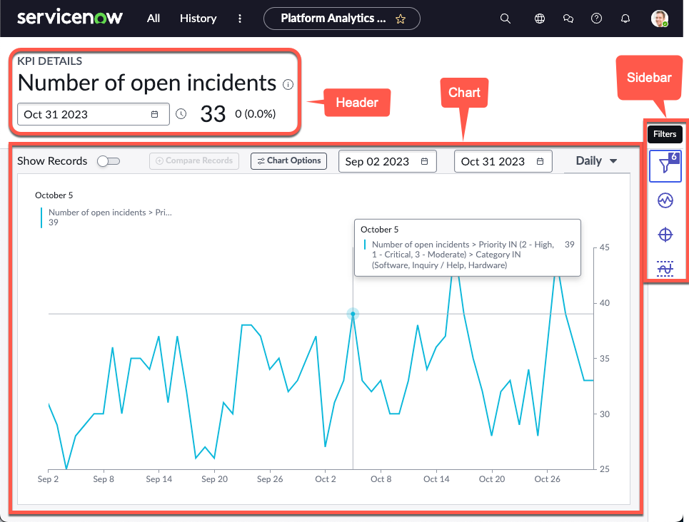Open the chat conversations icon
Screen dimensions: 689x522
[x=568, y=19]
